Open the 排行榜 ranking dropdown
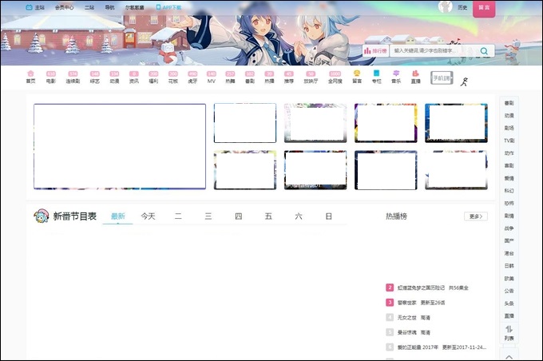The height and width of the screenshot is (361, 543). click(x=375, y=51)
